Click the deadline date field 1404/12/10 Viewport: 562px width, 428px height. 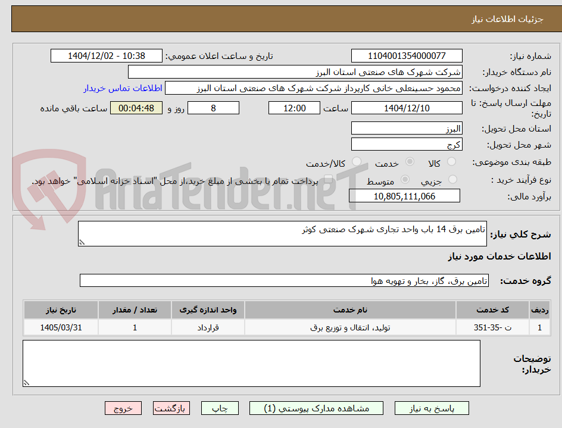[x=407, y=108]
